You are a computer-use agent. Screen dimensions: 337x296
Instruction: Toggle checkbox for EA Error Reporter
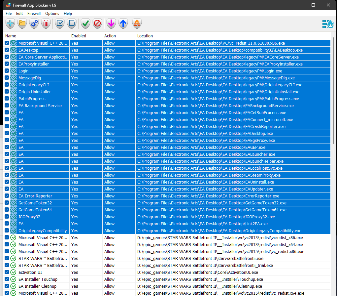[7, 196]
